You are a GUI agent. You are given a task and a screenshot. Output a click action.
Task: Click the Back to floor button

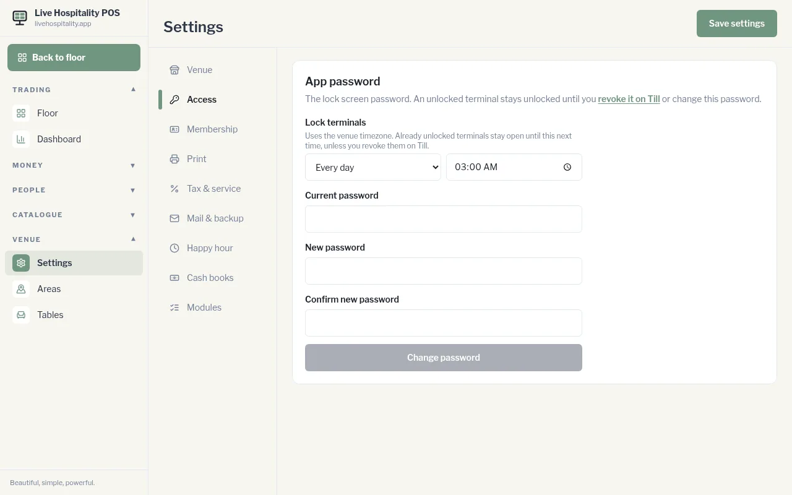tap(74, 58)
